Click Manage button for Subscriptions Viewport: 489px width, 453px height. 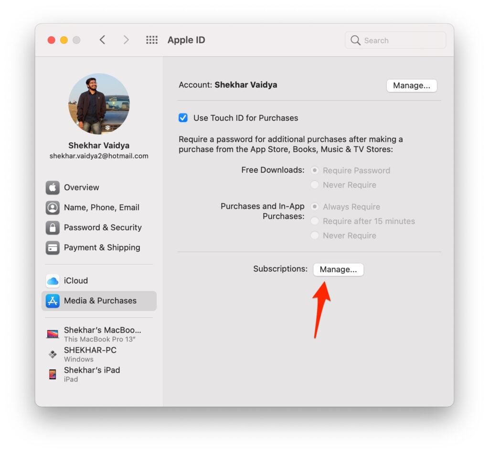(x=338, y=269)
